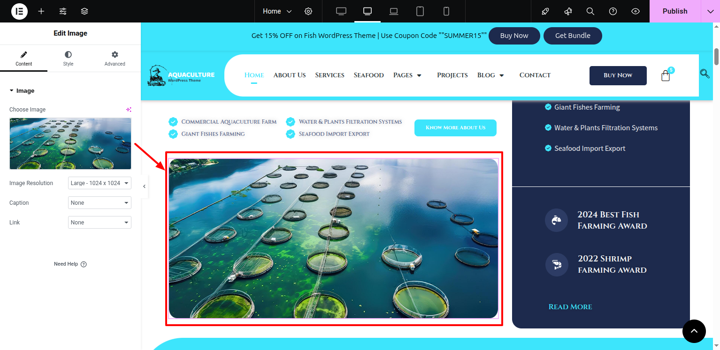Click the Publish button
Image resolution: width=720 pixels, height=350 pixels.
pos(674,11)
